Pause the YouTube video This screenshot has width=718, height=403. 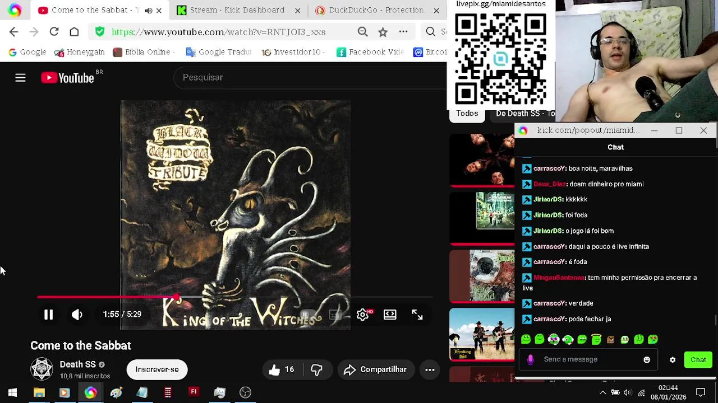click(48, 315)
